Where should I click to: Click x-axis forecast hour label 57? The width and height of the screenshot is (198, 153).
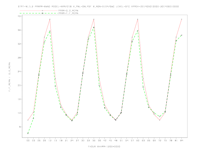coord(132,140)
